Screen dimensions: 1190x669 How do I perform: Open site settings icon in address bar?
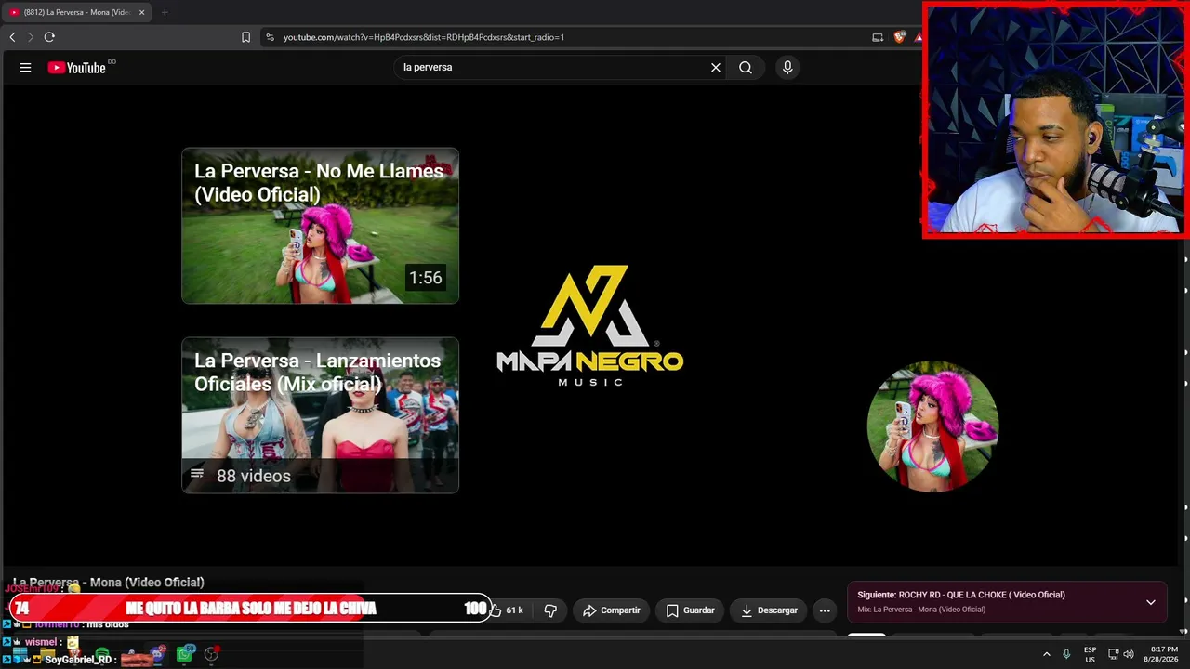270,37
